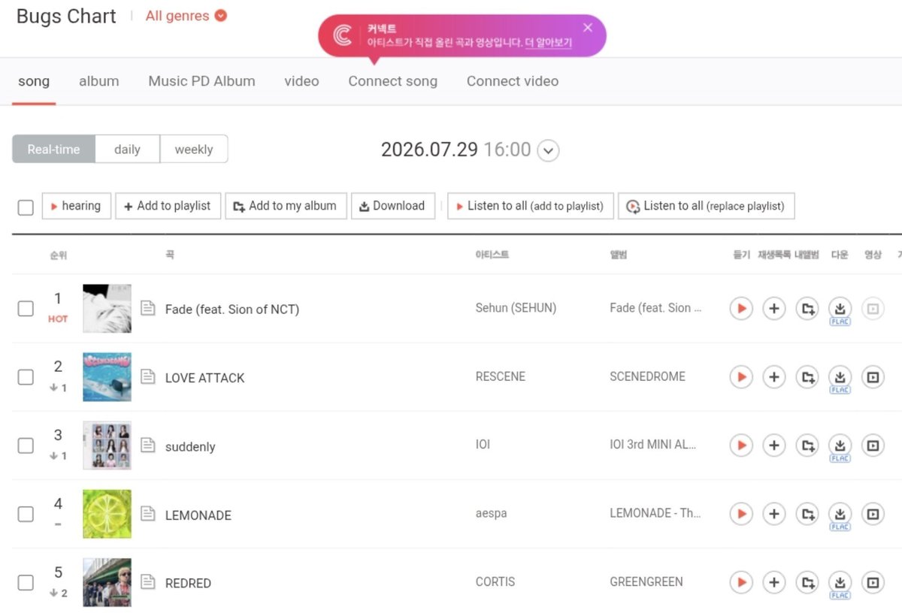This screenshot has width=902, height=616.
Task: Switch chart to daily
Action: pyautogui.click(x=128, y=149)
